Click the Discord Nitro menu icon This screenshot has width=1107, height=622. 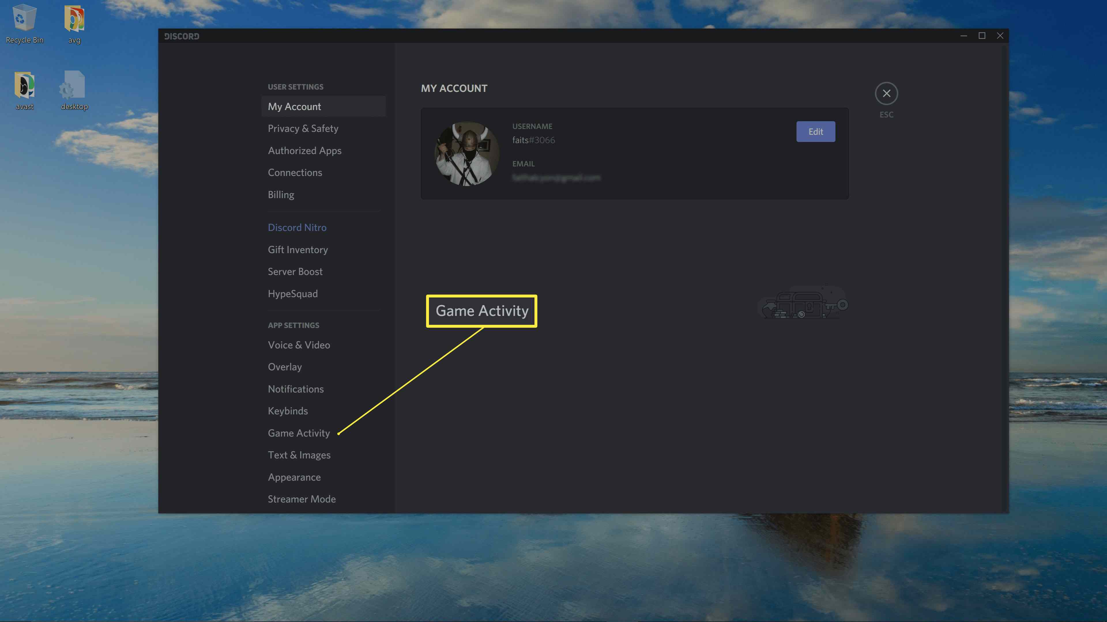click(297, 227)
